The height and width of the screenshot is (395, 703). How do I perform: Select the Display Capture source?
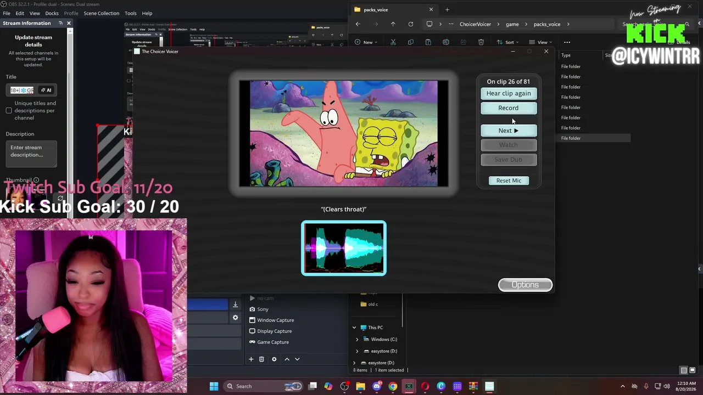pyautogui.click(x=274, y=331)
